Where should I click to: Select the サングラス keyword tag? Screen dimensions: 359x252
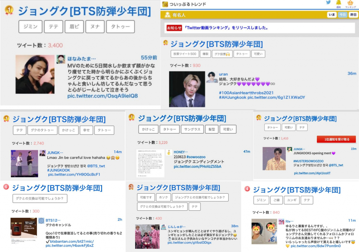192,129
